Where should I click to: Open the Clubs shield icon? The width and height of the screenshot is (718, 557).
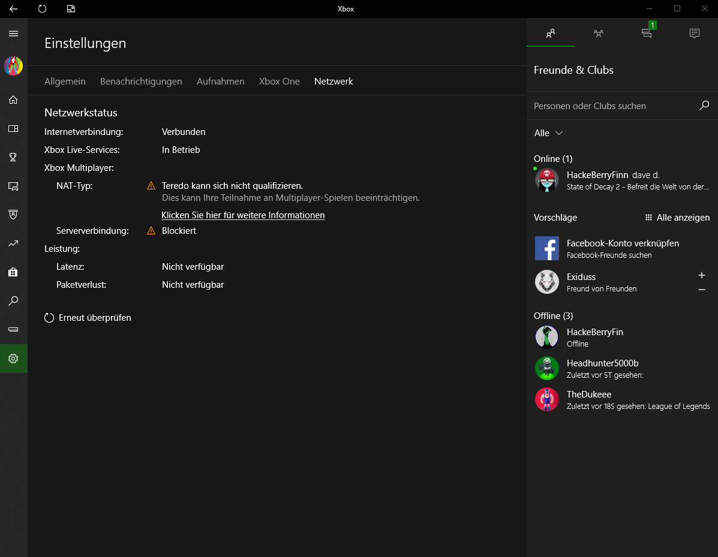[13, 215]
